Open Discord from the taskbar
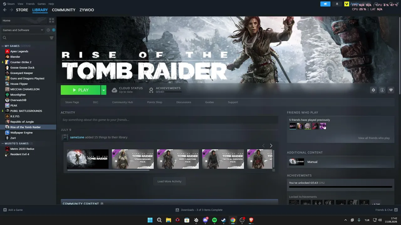The width and height of the screenshot is (401, 225). pos(205,220)
